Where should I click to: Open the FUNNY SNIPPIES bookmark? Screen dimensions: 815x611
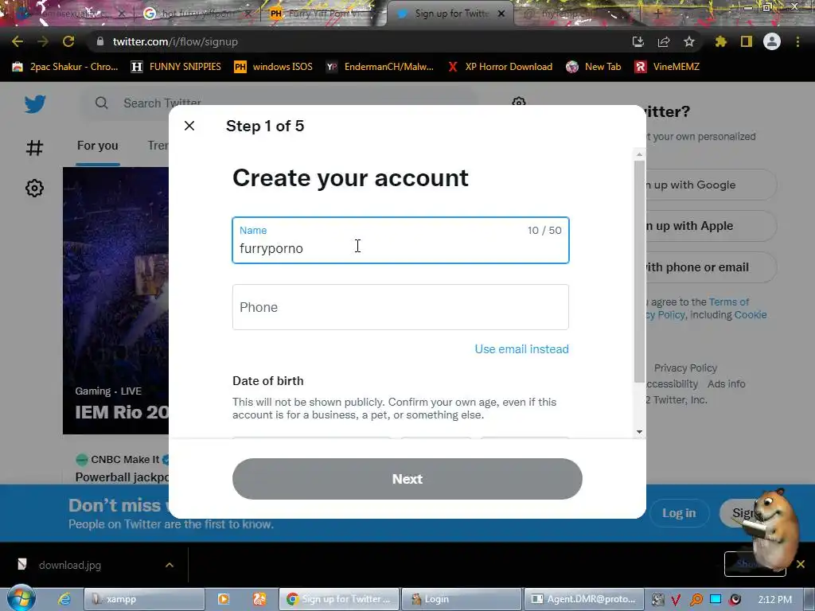tap(176, 67)
